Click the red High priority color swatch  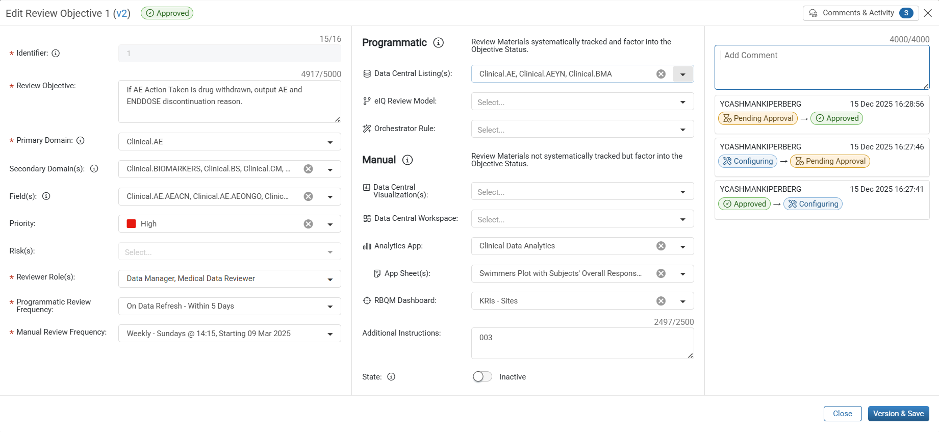[x=132, y=224]
